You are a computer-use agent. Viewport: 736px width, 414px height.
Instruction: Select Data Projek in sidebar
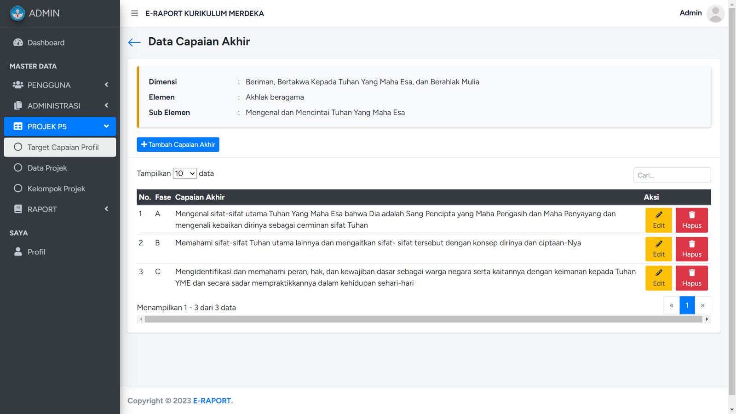tap(47, 168)
